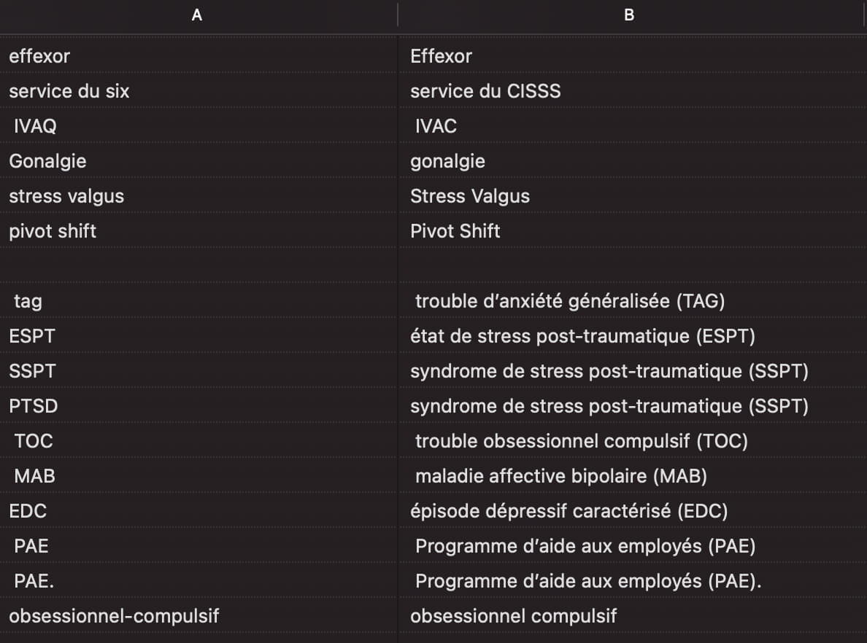Click 'maladie affective bipolaire (MAB)' cell
The width and height of the screenshot is (867, 643).
(561, 476)
